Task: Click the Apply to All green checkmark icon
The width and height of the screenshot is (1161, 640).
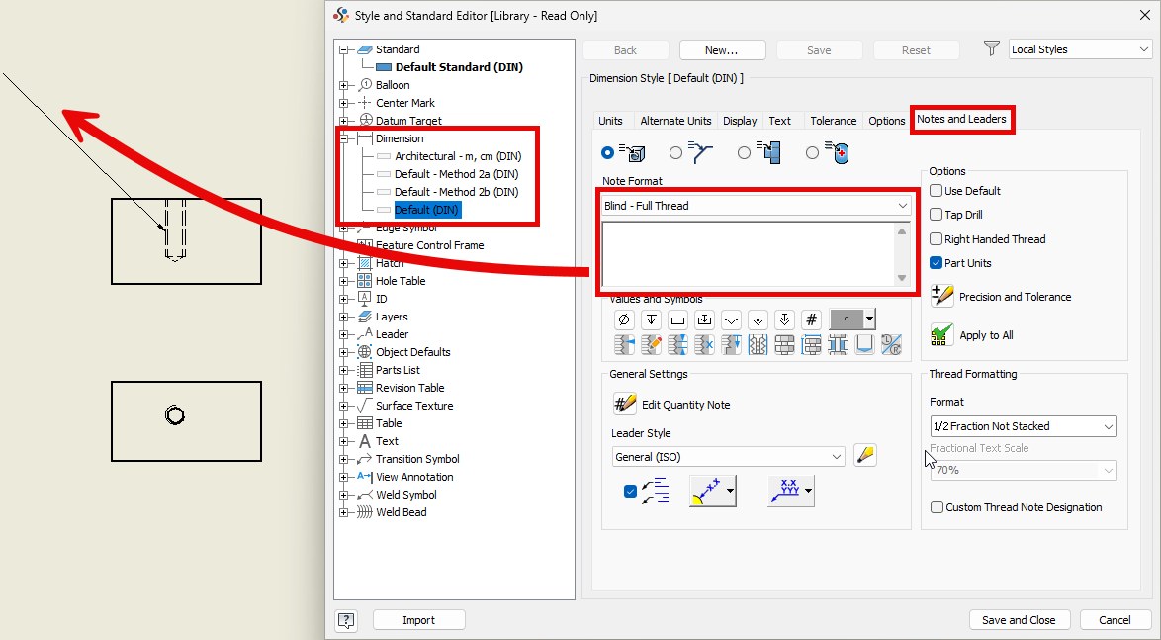Action: click(x=940, y=334)
